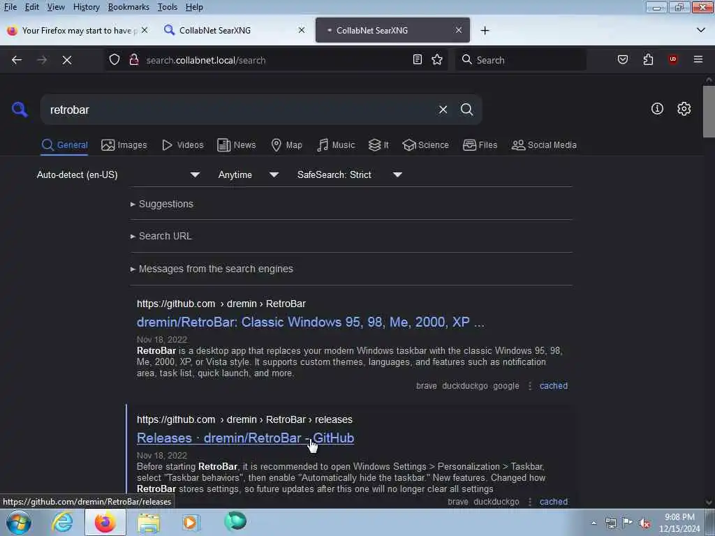Image resolution: width=715 pixels, height=536 pixels.
Task: Submit search with magnifier button
Action: click(x=466, y=110)
